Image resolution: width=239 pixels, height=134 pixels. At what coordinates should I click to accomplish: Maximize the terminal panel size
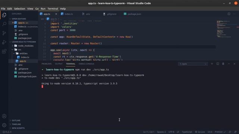click(x=229, y=64)
